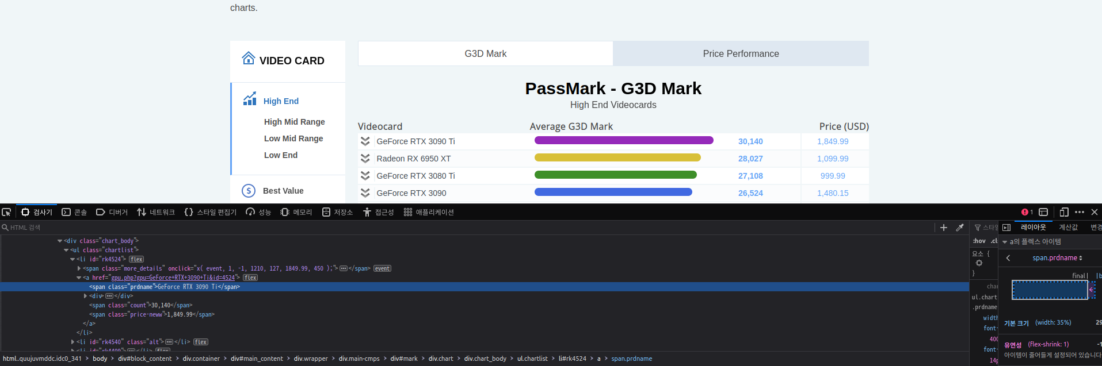Toggle flex badge on li rk4524
1102x366 pixels.
(136, 259)
